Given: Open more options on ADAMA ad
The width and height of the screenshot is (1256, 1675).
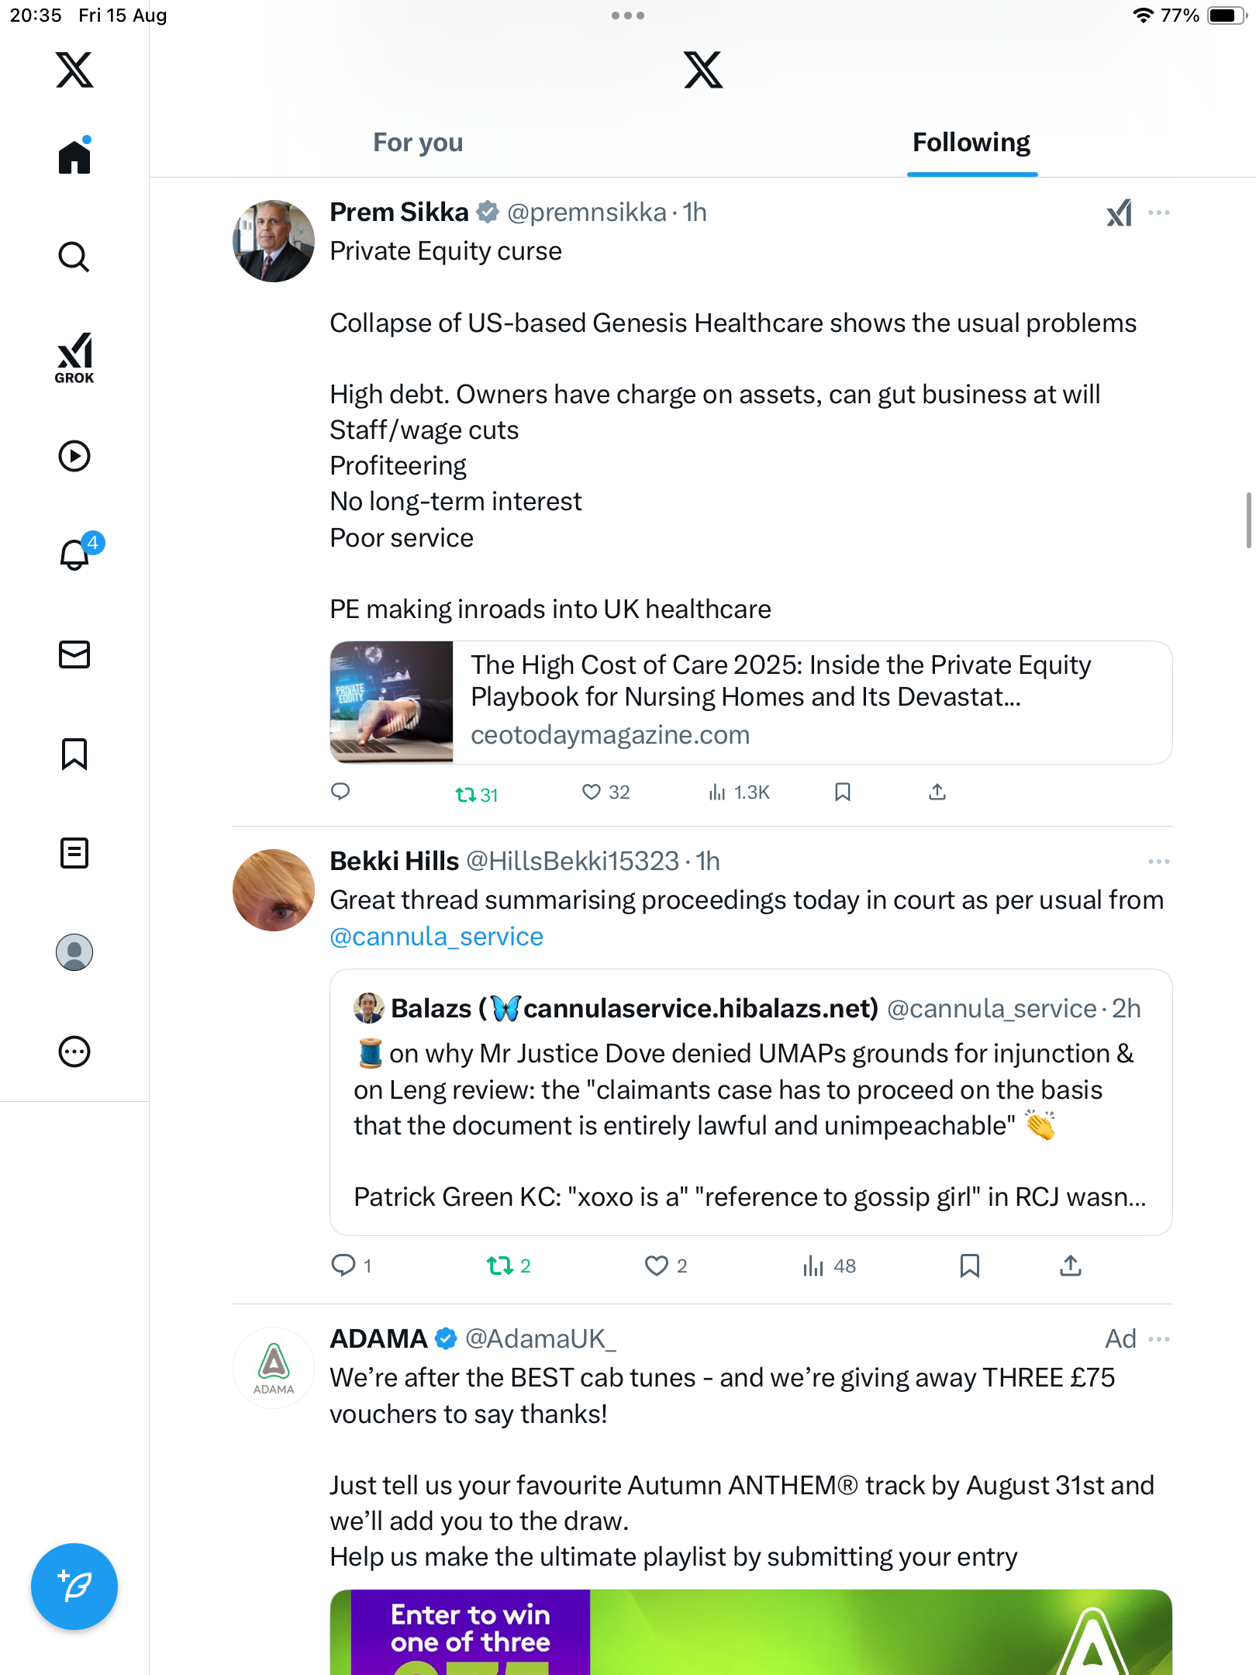Looking at the screenshot, I should (1159, 1339).
